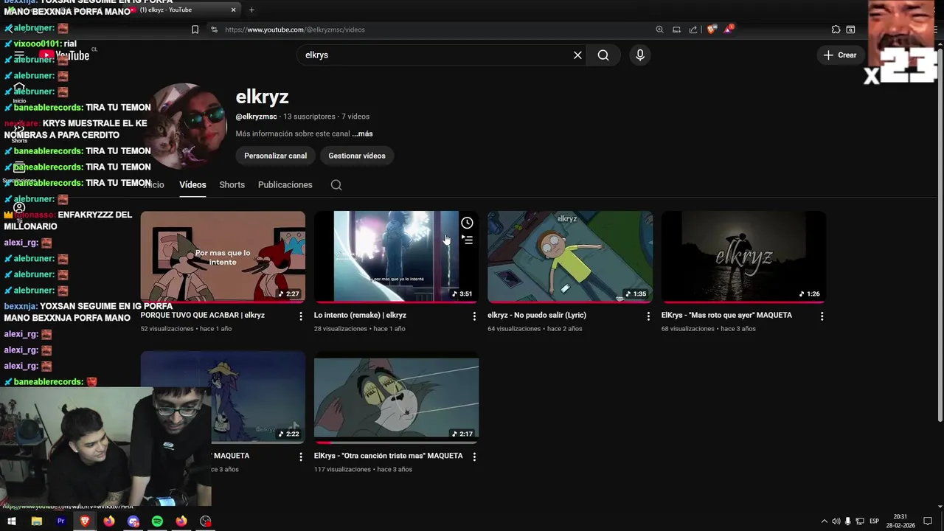Click title 'Lo intento (remake) | elkryz'
This screenshot has height=531, width=944.
(x=360, y=315)
